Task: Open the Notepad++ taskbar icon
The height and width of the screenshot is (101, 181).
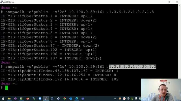Action: [x=21, y=98]
